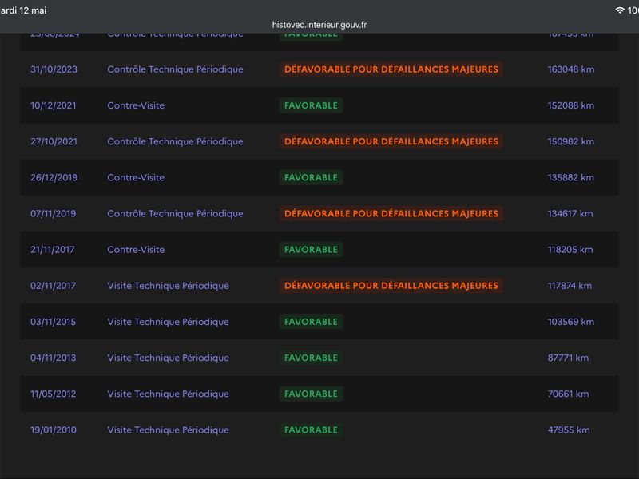Tap the date shown in status bar
Image resolution: width=639 pixels, height=479 pixels.
(23, 10)
